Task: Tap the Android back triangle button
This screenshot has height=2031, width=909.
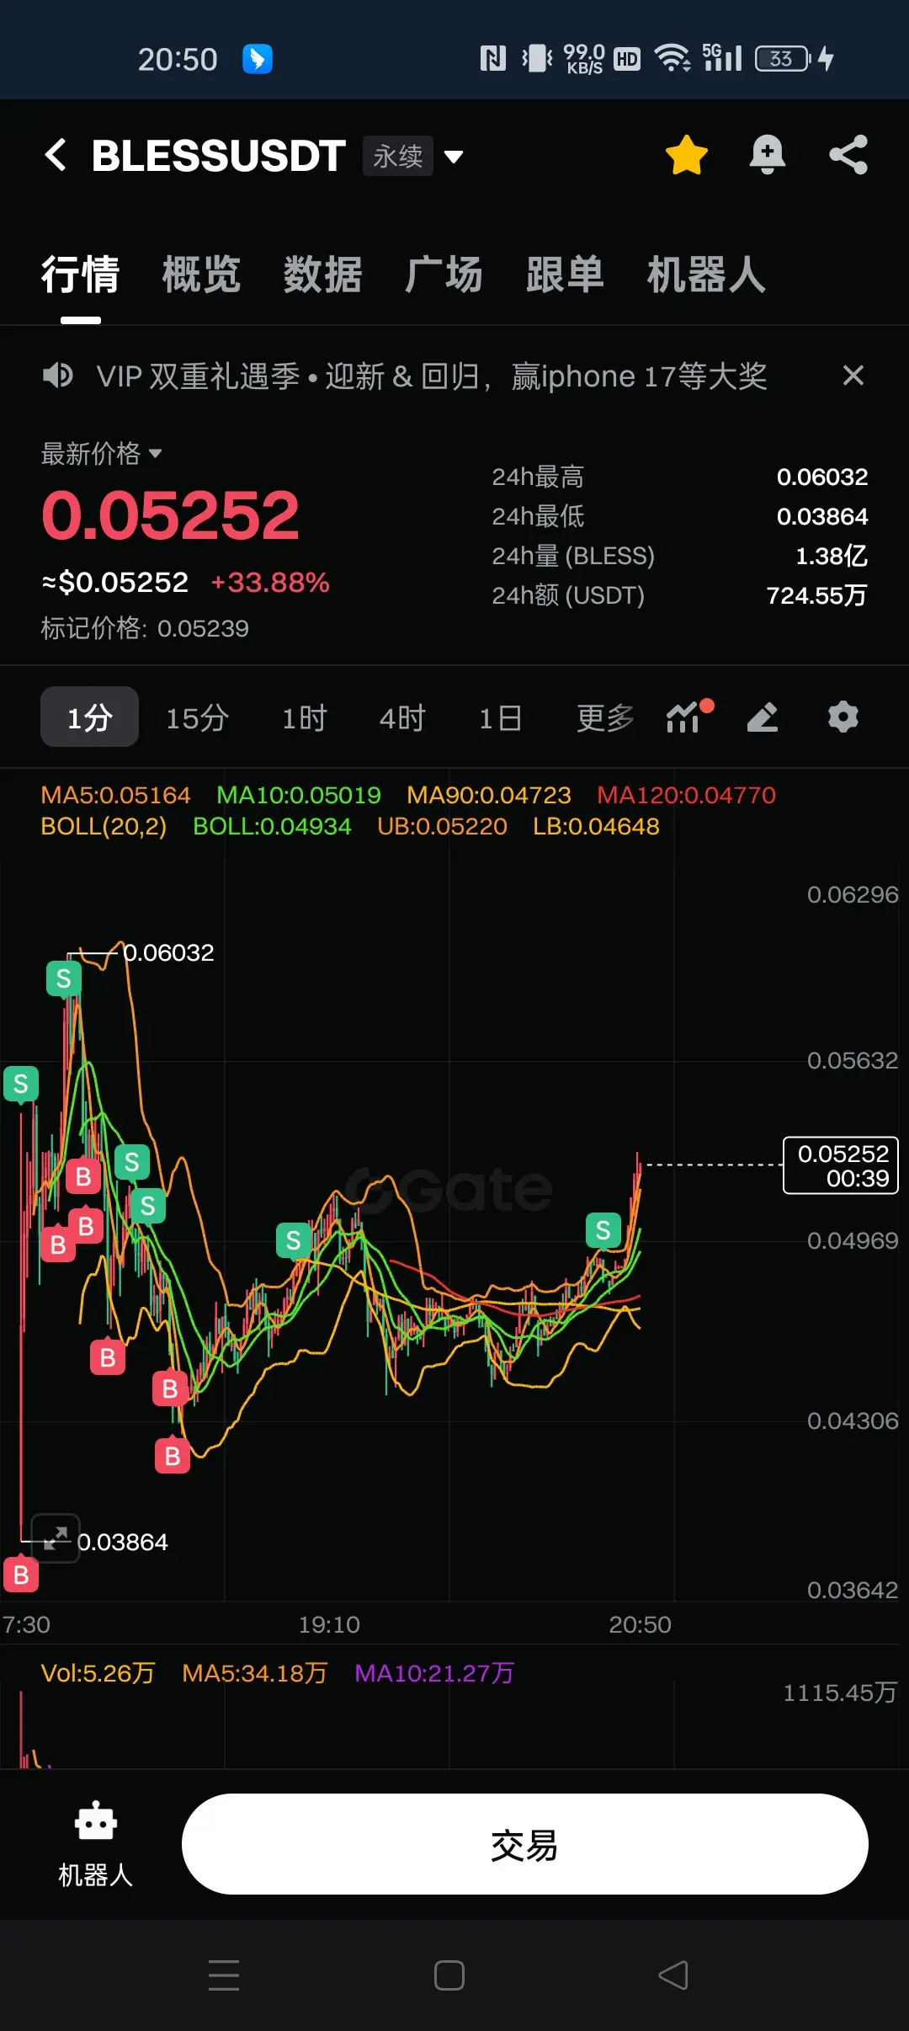Action: click(673, 1975)
